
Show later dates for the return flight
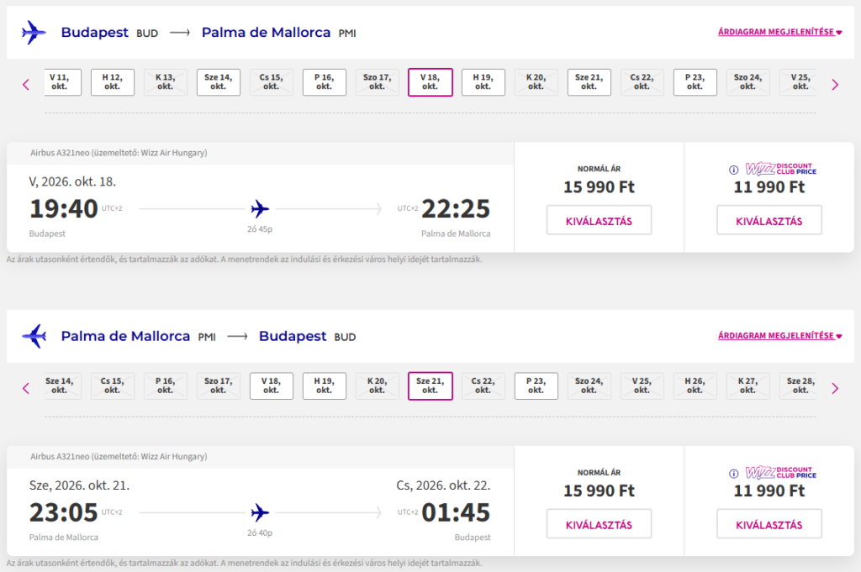835,388
